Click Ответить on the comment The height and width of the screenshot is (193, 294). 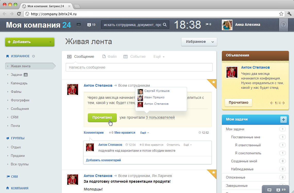tap(173, 145)
